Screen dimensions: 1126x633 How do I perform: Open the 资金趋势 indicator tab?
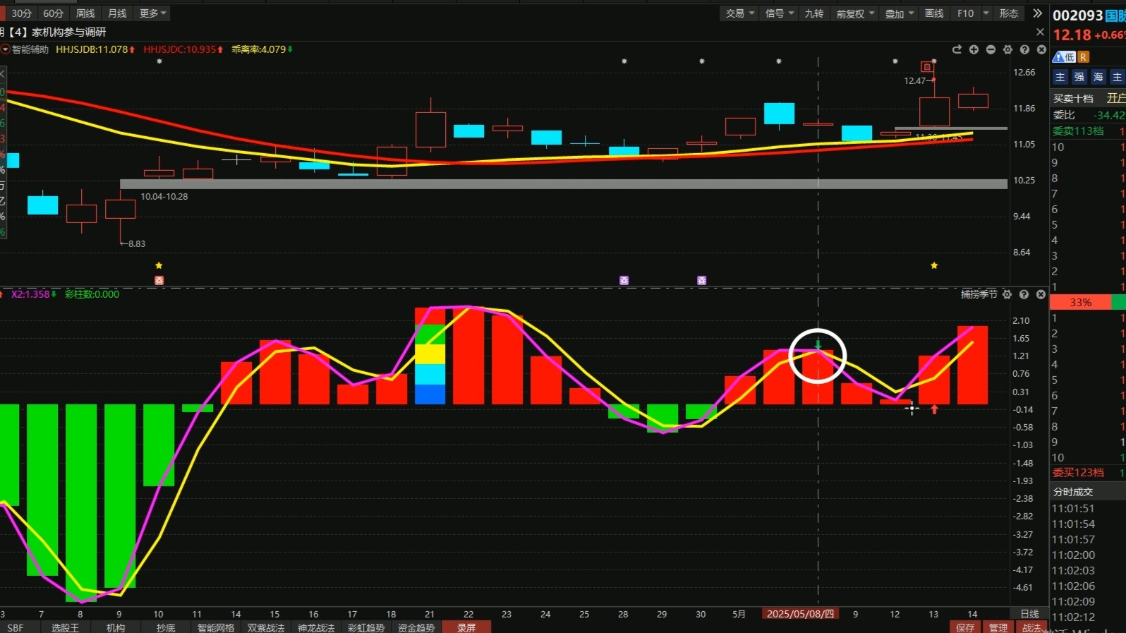[416, 627]
